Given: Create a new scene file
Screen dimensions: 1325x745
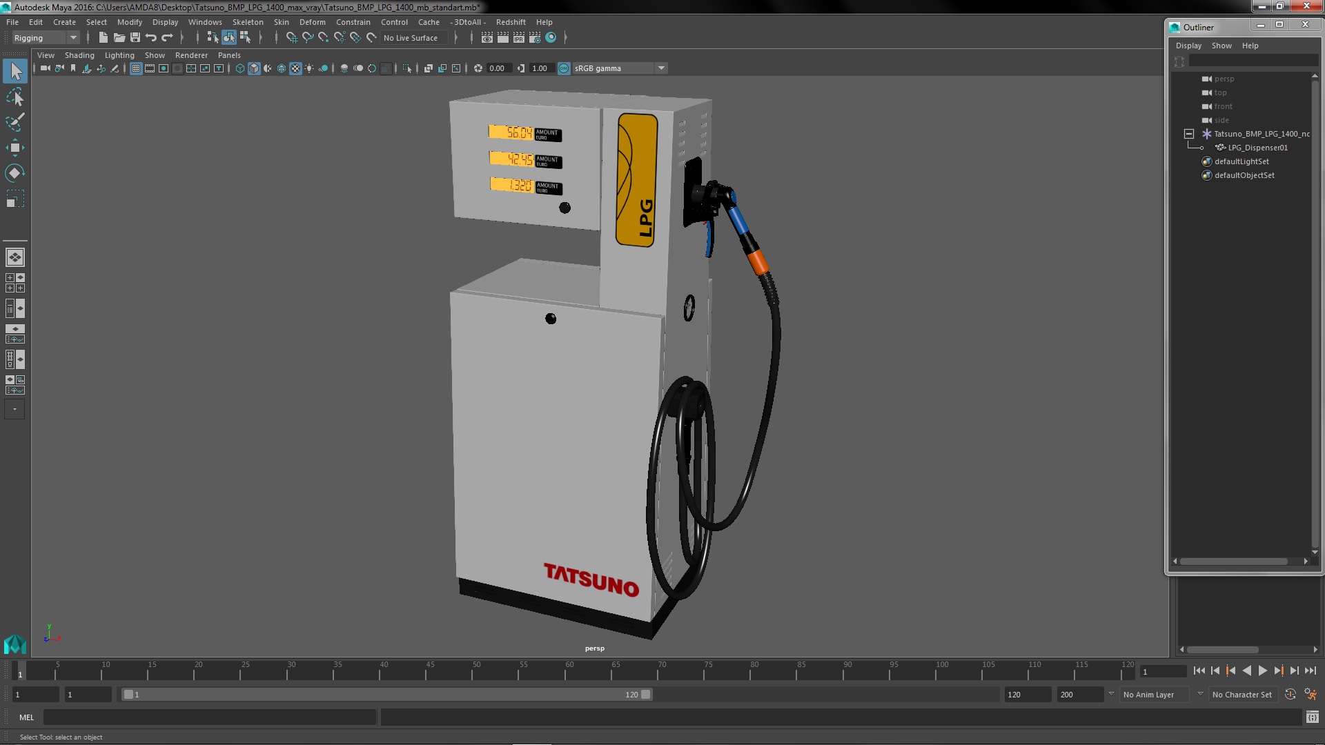Looking at the screenshot, I should (103, 38).
